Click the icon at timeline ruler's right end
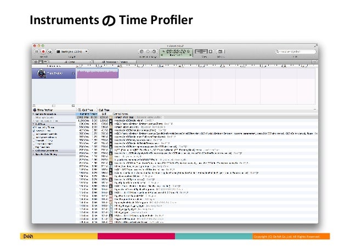This screenshot has width=350, height=247. (314, 62)
